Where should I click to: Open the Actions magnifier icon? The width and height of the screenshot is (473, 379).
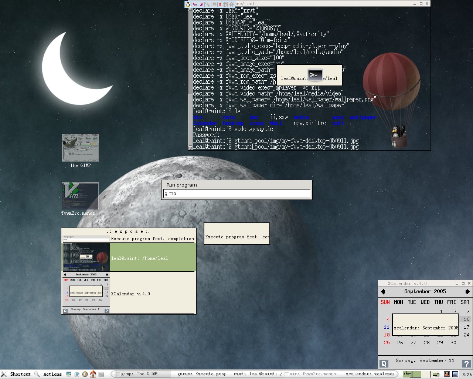tap(37, 374)
